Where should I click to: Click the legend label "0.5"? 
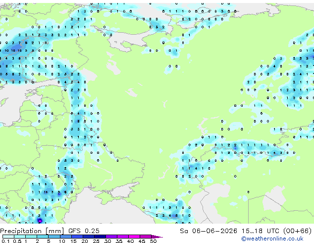click(x=17, y=241)
